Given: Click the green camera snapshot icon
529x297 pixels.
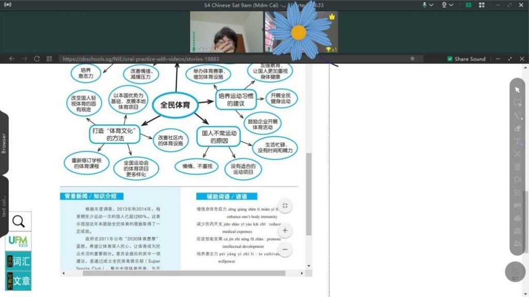Looking at the screenshot, I should (469, 5).
